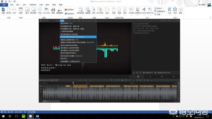Insert a picture from file (图片)
The height and width of the screenshot is (119, 212).
point(27,11)
